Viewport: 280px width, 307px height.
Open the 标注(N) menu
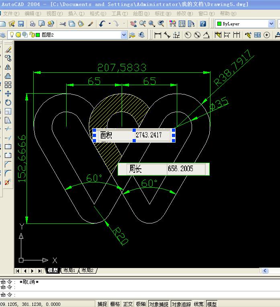[163, 14]
